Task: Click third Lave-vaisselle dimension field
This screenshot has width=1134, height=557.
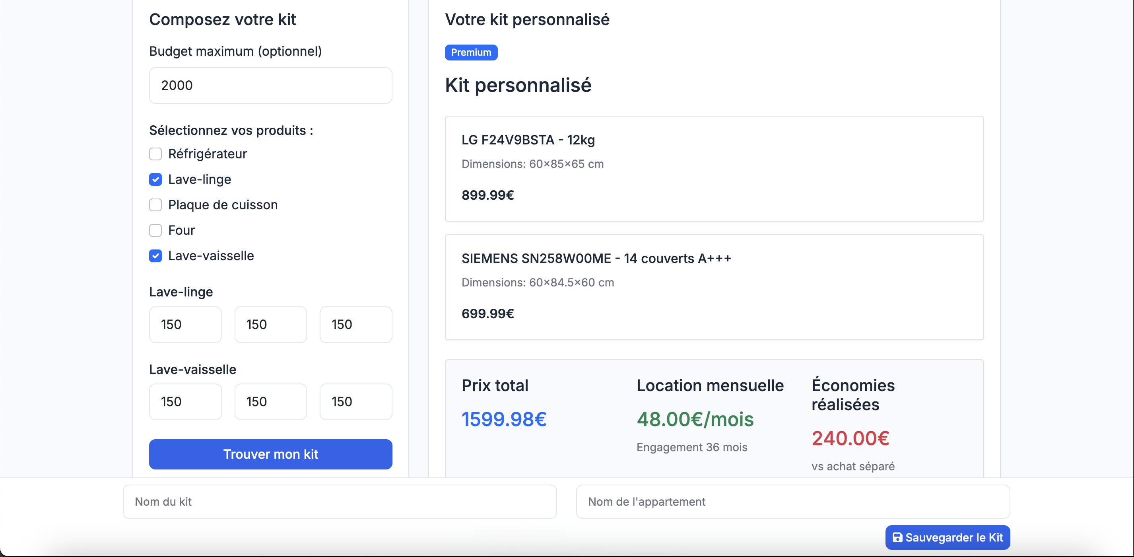Action: [x=356, y=401]
